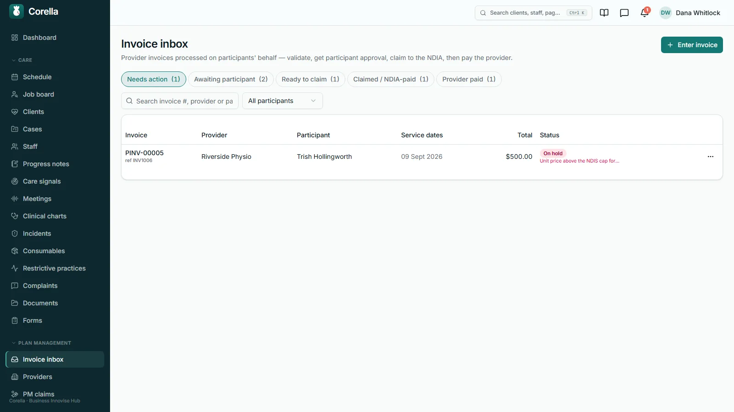
Task: Open Complaints page
Action: 55,286
